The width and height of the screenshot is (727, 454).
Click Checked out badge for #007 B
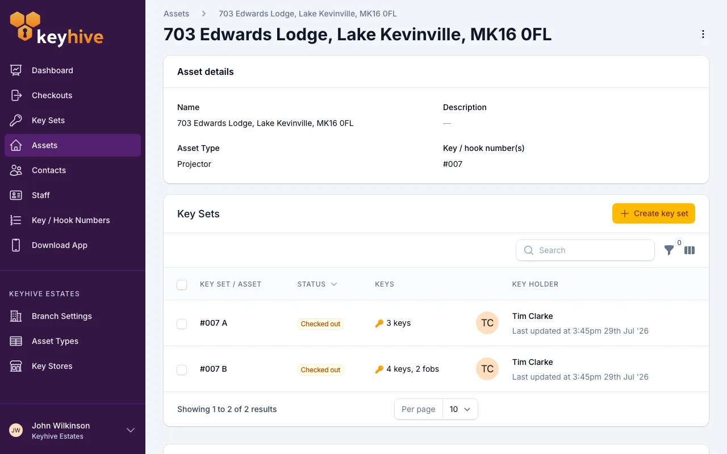pyautogui.click(x=320, y=370)
